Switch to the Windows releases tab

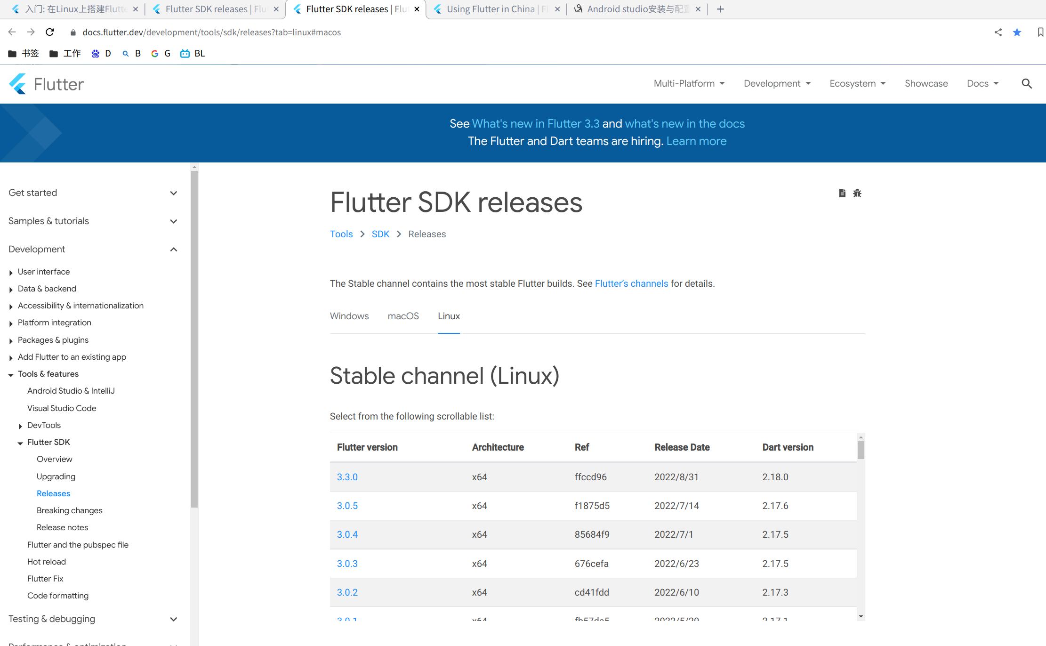point(349,316)
